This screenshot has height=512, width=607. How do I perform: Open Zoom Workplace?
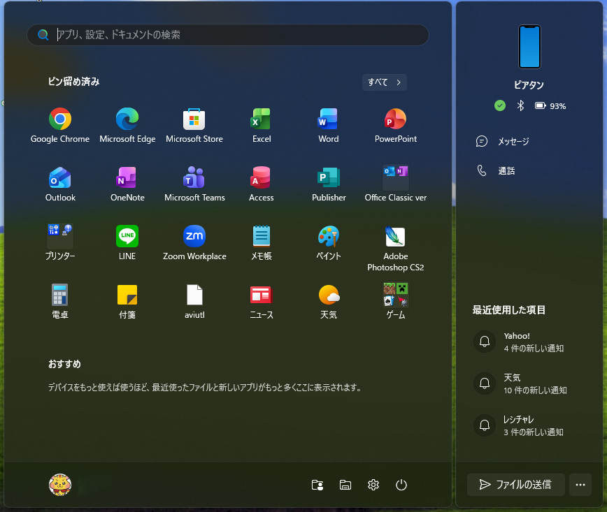pos(194,243)
